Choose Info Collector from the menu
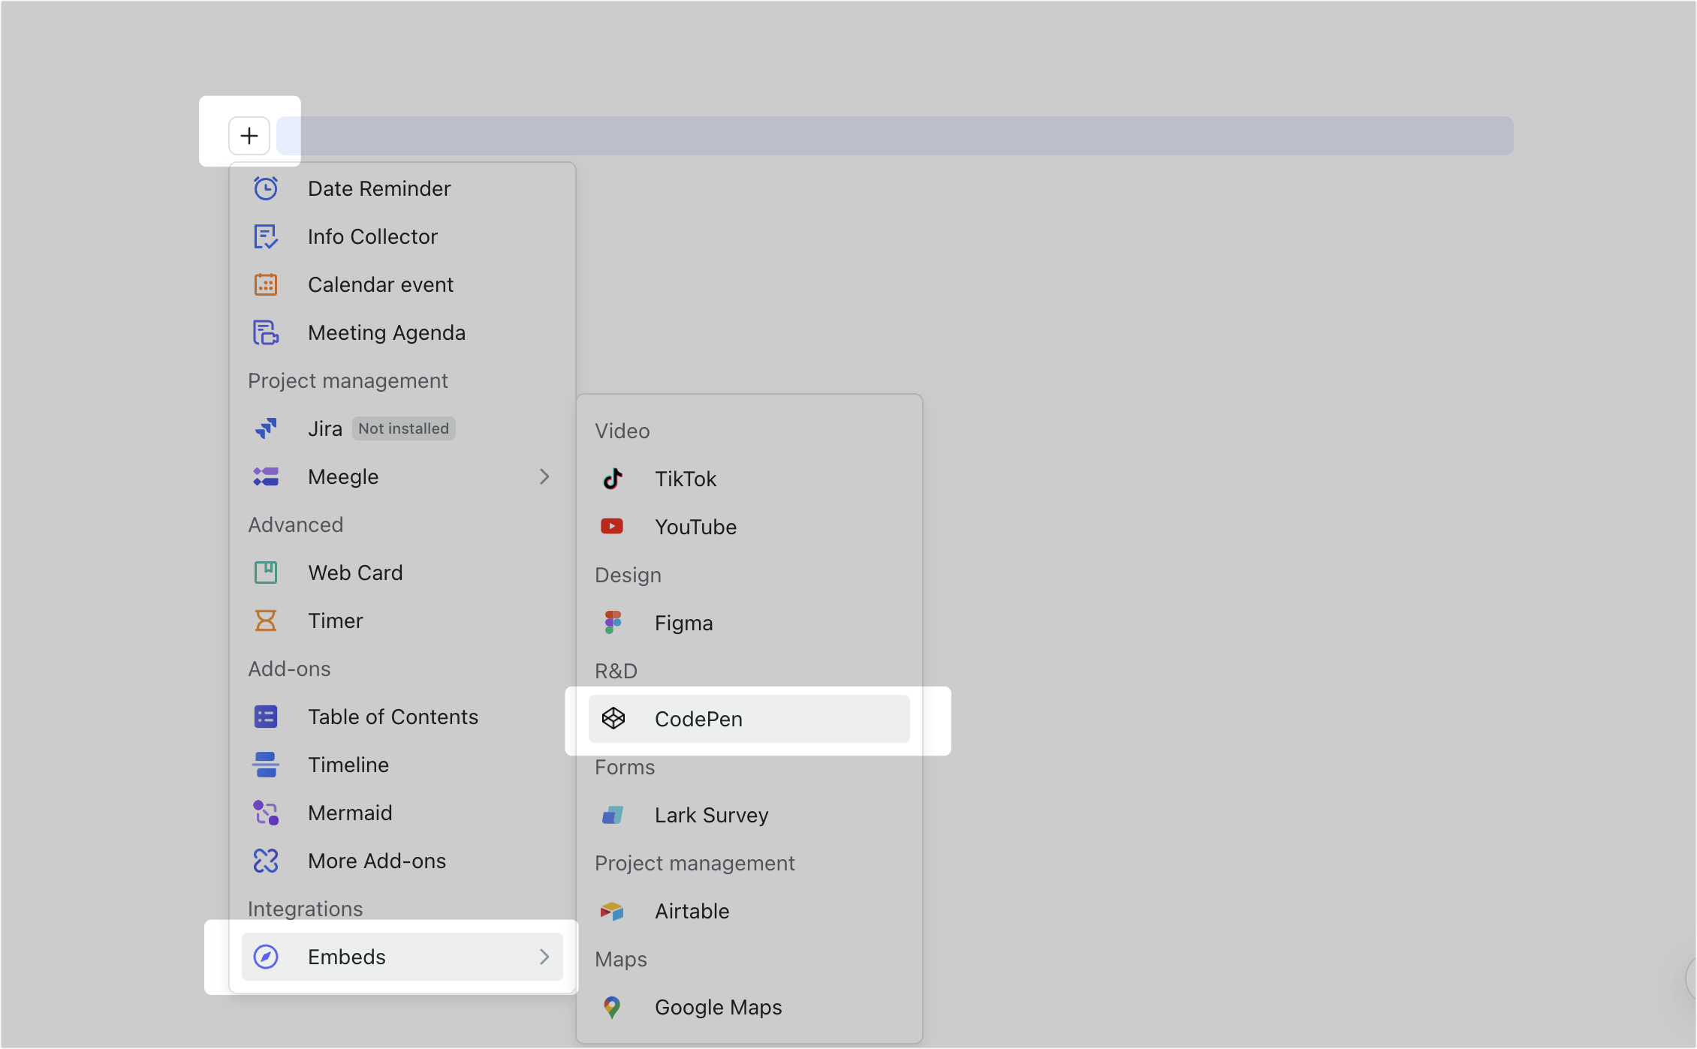 tap(402, 236)
